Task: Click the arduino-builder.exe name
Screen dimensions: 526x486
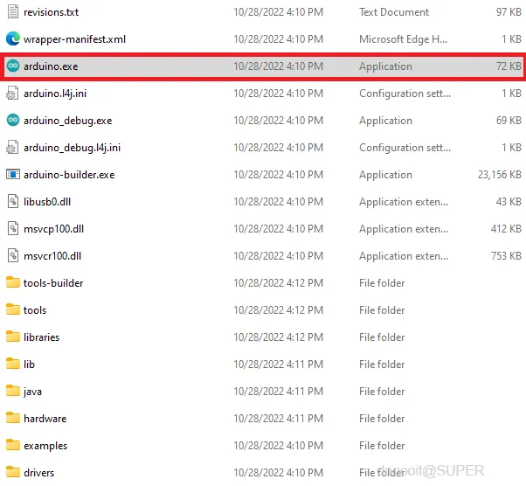Action: (x=69, y=175)
